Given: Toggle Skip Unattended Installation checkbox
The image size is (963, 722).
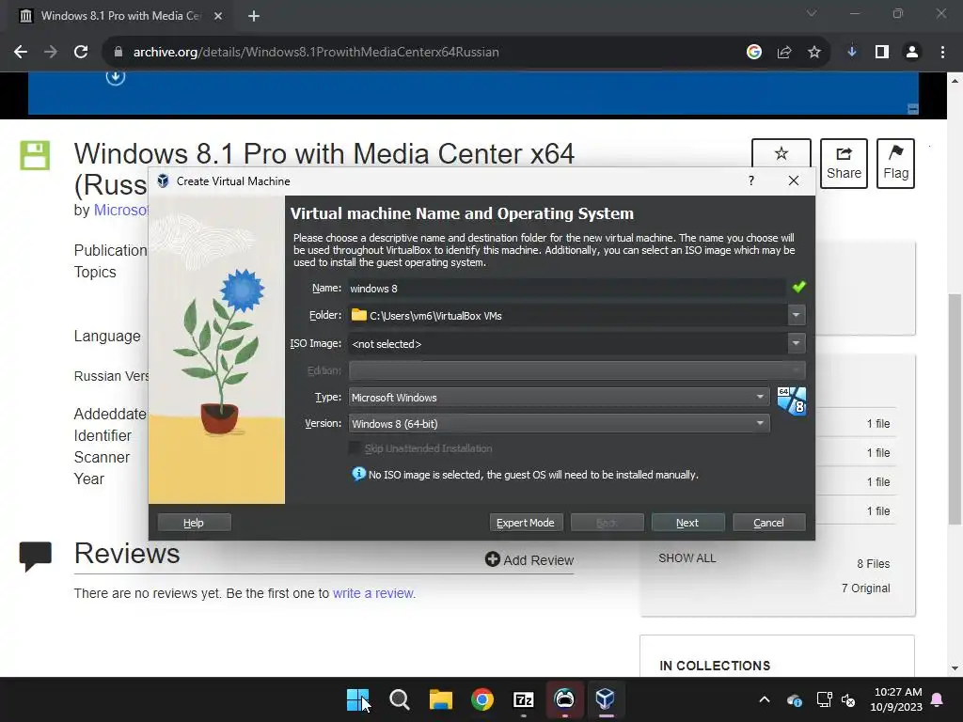Looking at the screenshot, I should 355,448.
